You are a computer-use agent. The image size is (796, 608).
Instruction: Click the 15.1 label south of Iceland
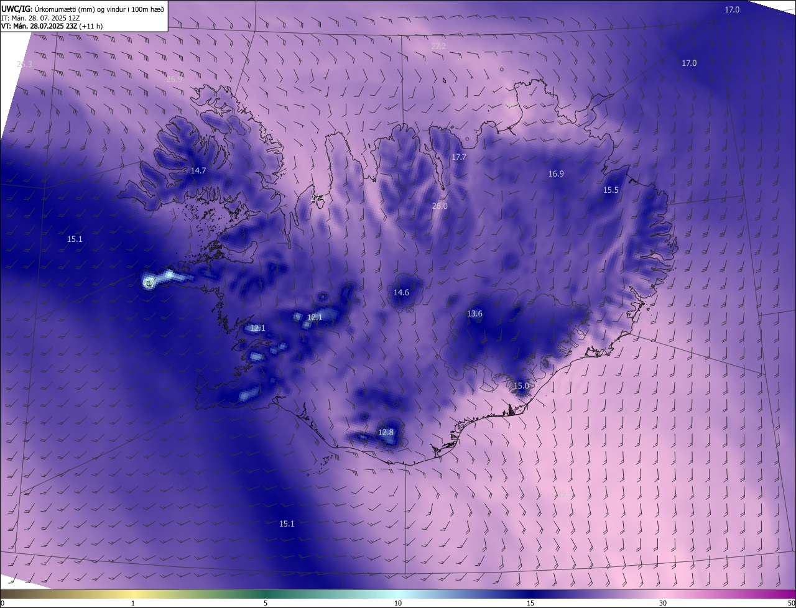pyautogui.click(x=287, y=524)
